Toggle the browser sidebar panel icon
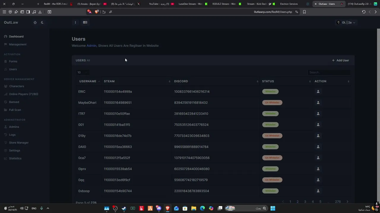 [x=28, y=12]
